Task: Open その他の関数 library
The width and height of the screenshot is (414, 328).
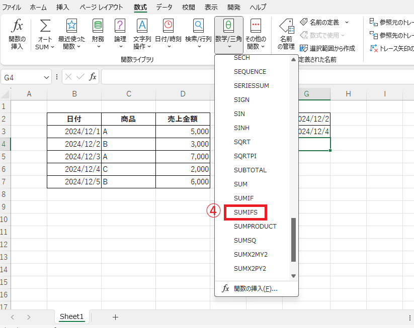Action: pyautogui.click(x=256, y=34)
